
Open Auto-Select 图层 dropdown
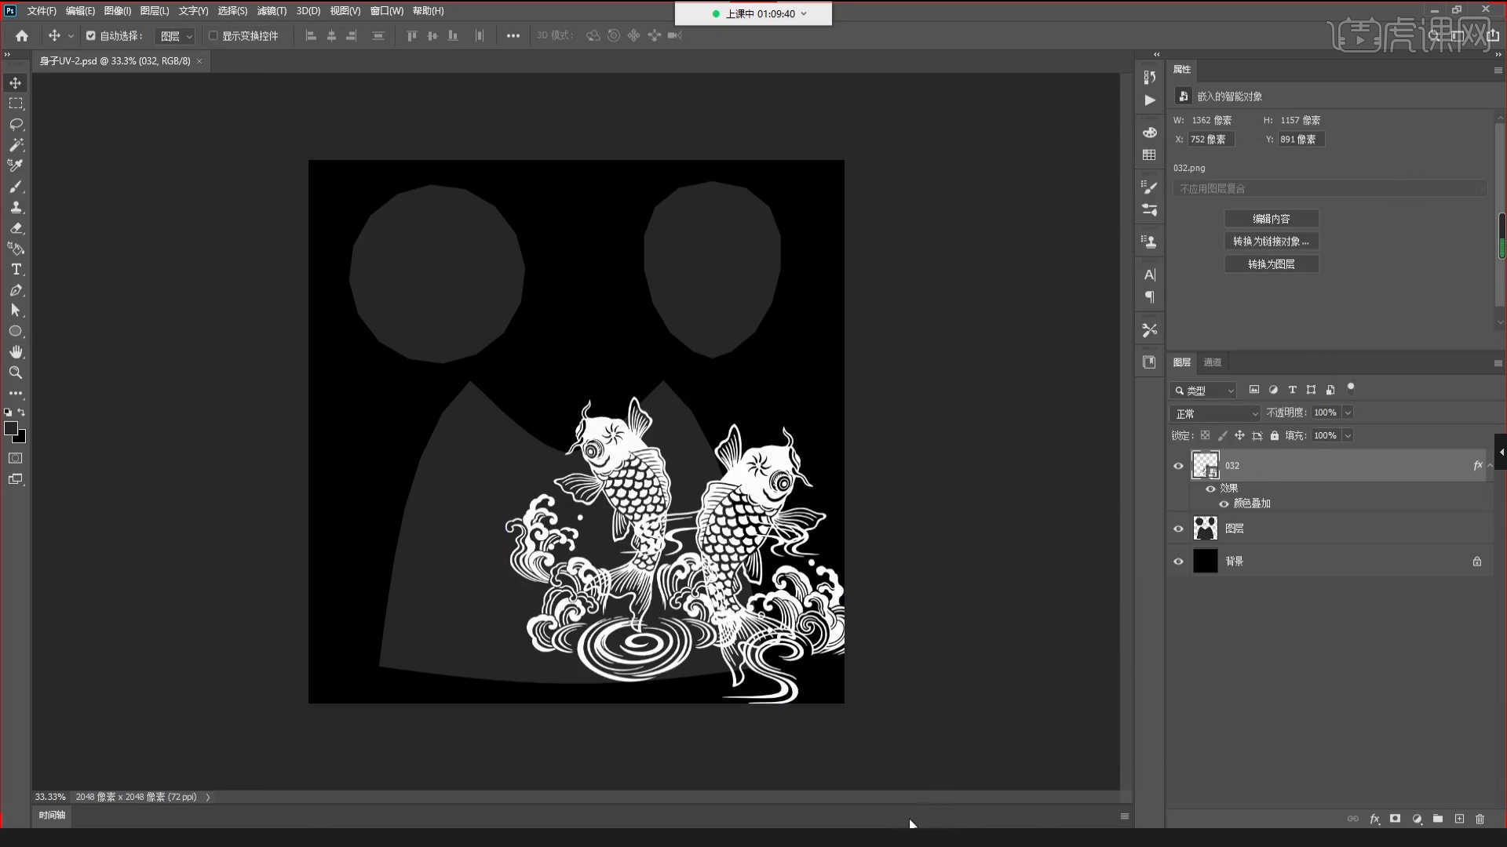[175, 36]
